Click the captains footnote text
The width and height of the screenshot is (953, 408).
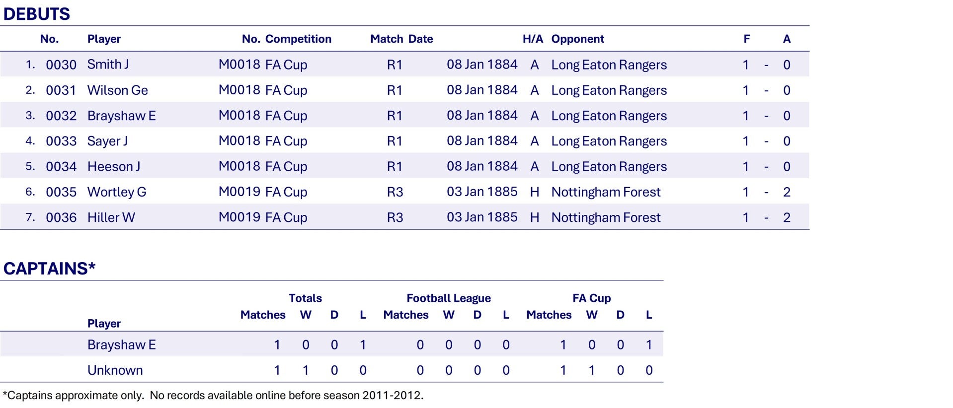(x=213, y=396)
